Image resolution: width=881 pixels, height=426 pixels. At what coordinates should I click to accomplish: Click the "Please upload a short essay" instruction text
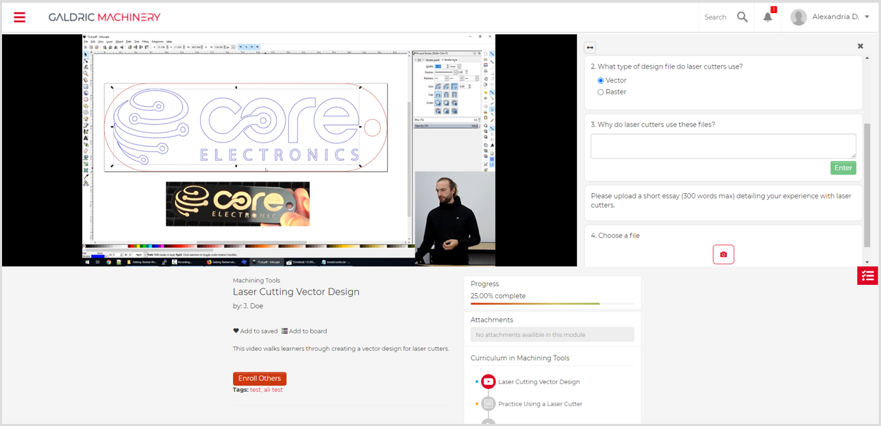pos(721,200)
